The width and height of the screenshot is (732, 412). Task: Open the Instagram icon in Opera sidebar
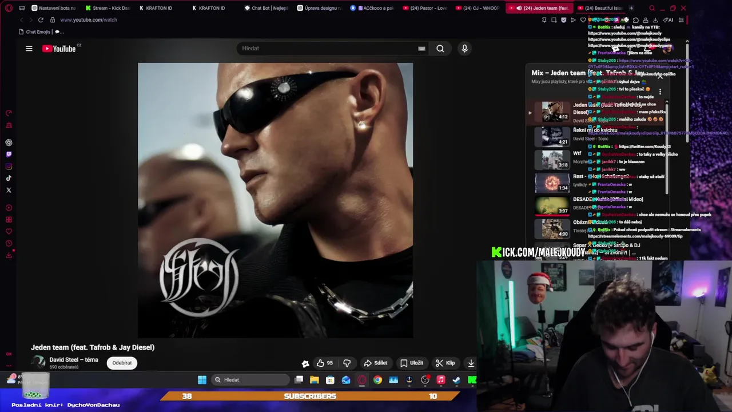click(9, 167)
